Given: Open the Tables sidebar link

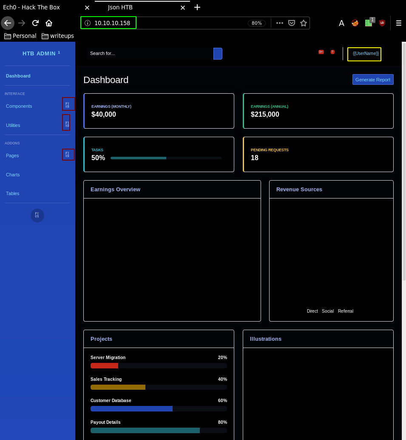Looking at the screenshot, I should pos(13,193).
